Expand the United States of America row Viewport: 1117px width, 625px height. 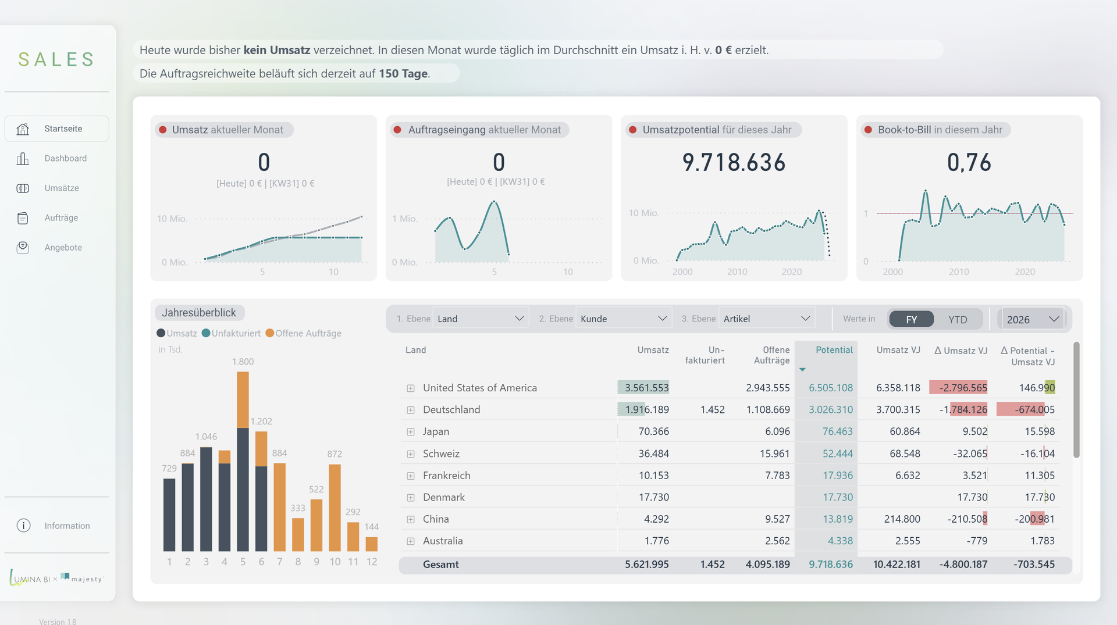pyautogui.click(x=411, y=388)
